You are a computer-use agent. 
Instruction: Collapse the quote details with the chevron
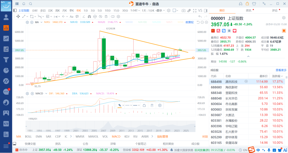click(248, 57)
